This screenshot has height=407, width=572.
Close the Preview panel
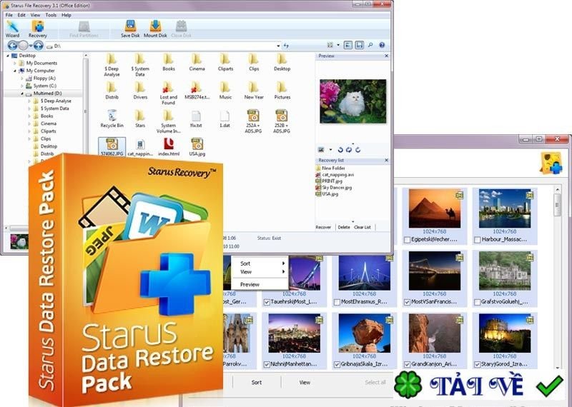coord(386,56)
